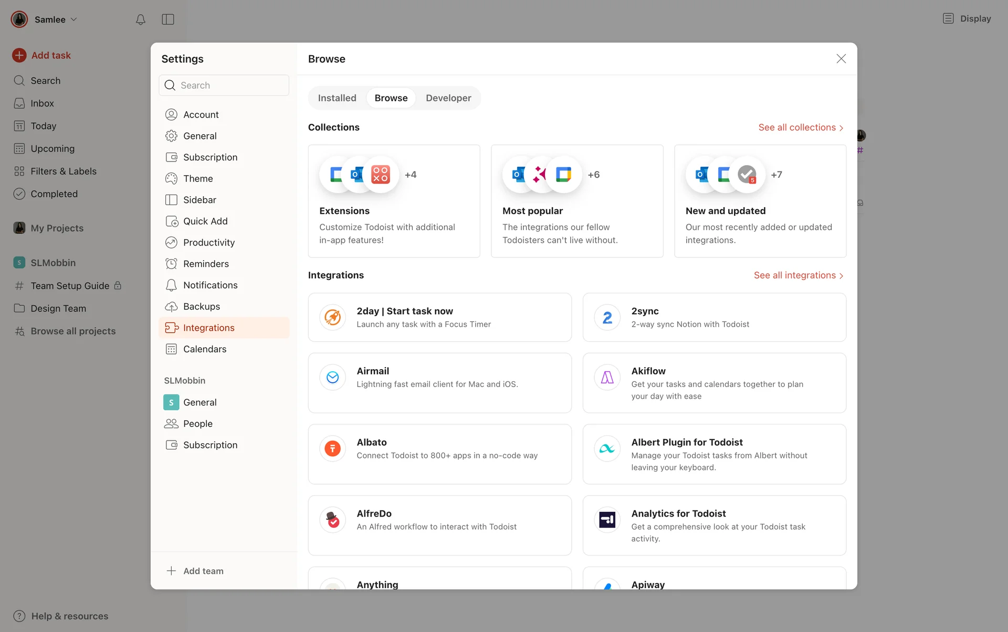Click the notifications bell icon

click(x=140, y=19)
